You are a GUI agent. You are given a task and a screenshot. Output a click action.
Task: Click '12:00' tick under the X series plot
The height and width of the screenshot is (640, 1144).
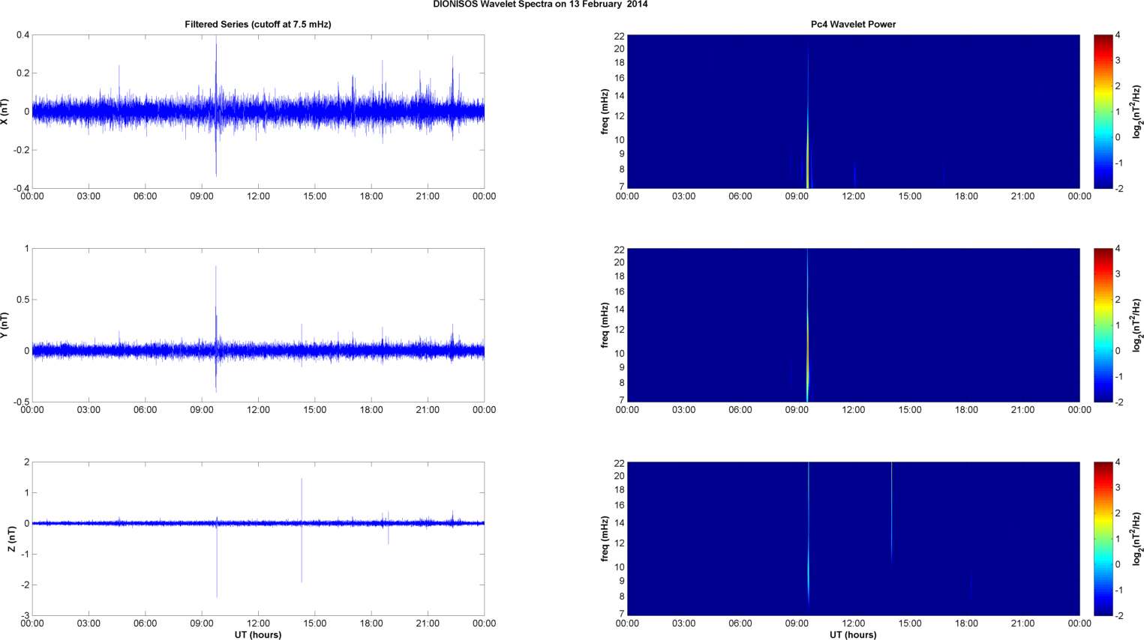click(x=258, y=196)
